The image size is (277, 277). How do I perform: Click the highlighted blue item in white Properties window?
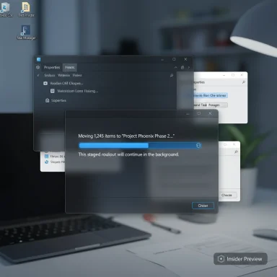(210, 95)
